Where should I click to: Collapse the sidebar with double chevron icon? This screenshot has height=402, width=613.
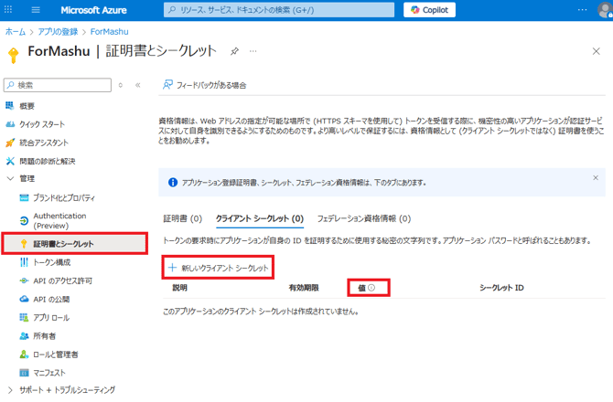(x=138, y=85)
